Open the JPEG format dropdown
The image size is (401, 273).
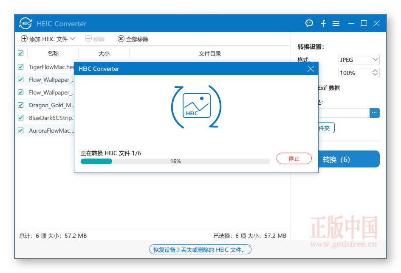click(x=359, y=60)
